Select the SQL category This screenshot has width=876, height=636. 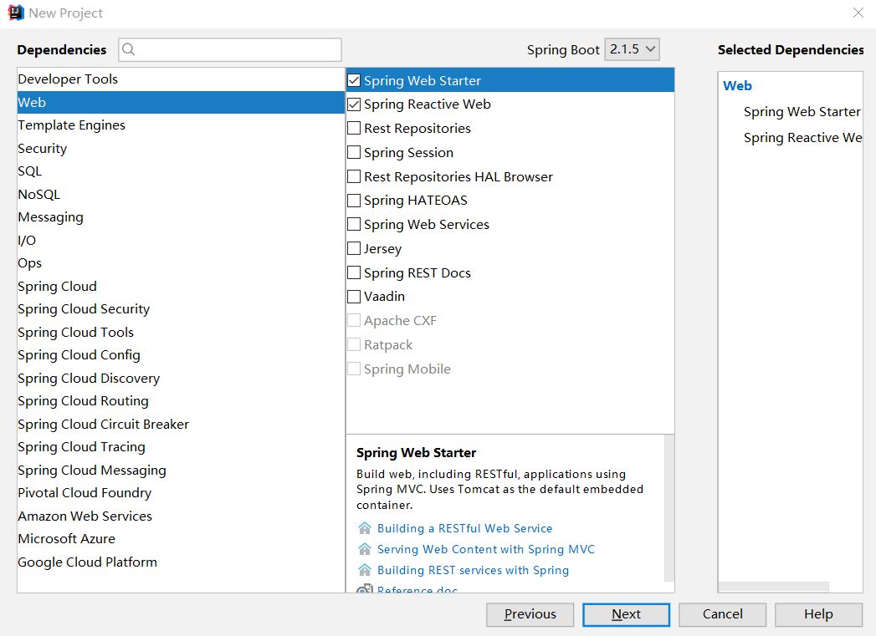coord(181,171)
